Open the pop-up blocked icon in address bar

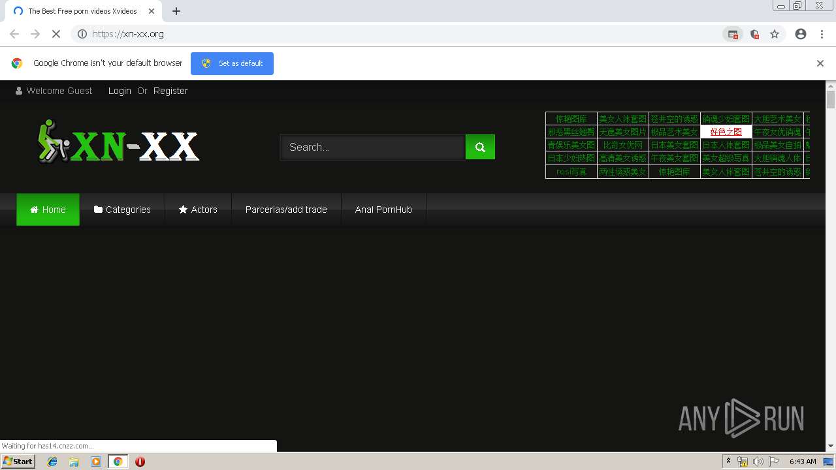click(x=733, y=34)
